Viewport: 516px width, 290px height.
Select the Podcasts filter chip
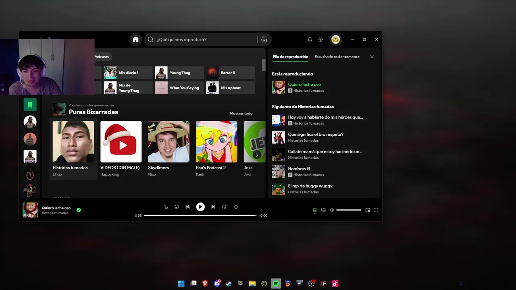(102, 57)
